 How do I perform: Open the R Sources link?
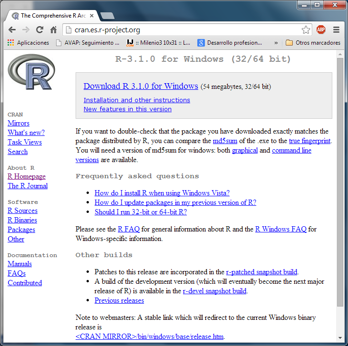tap(22, 211)
